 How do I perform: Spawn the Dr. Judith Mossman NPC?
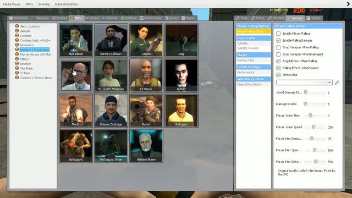click(x=111, y=75)
